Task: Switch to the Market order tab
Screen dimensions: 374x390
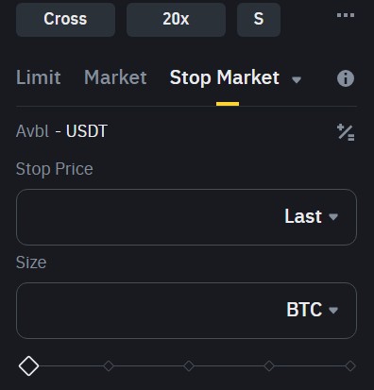Action: [x=115, y=77]
